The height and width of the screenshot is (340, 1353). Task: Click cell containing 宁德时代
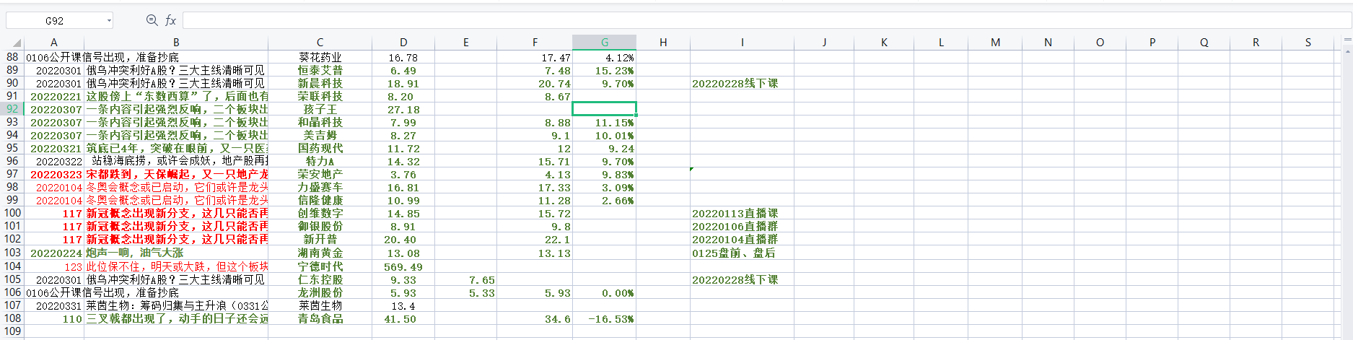(320, 266)
